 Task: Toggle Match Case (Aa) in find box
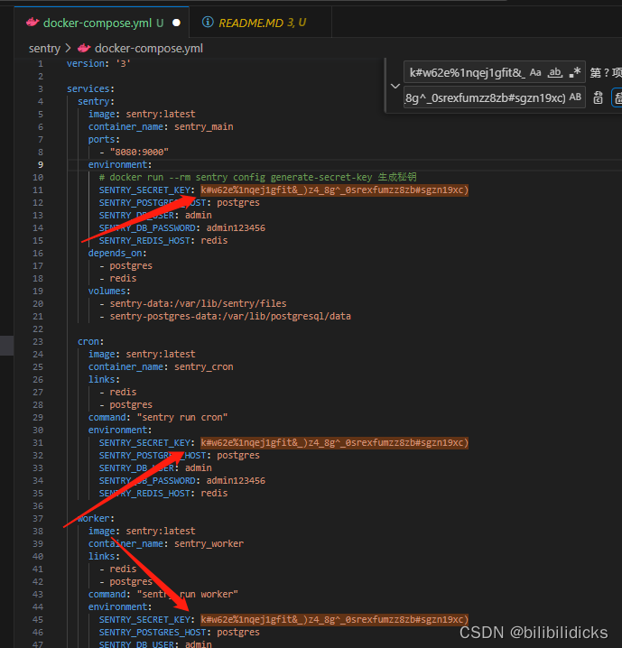pos(535,73)
